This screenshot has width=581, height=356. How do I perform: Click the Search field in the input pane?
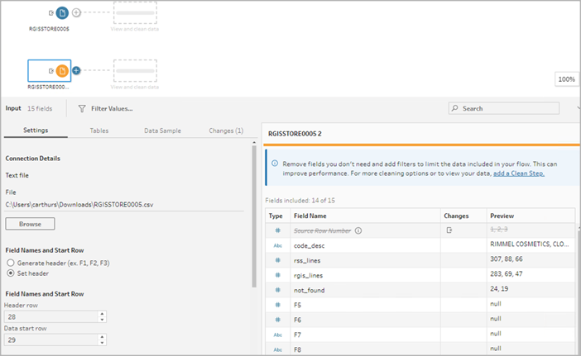tap(504, 108)
